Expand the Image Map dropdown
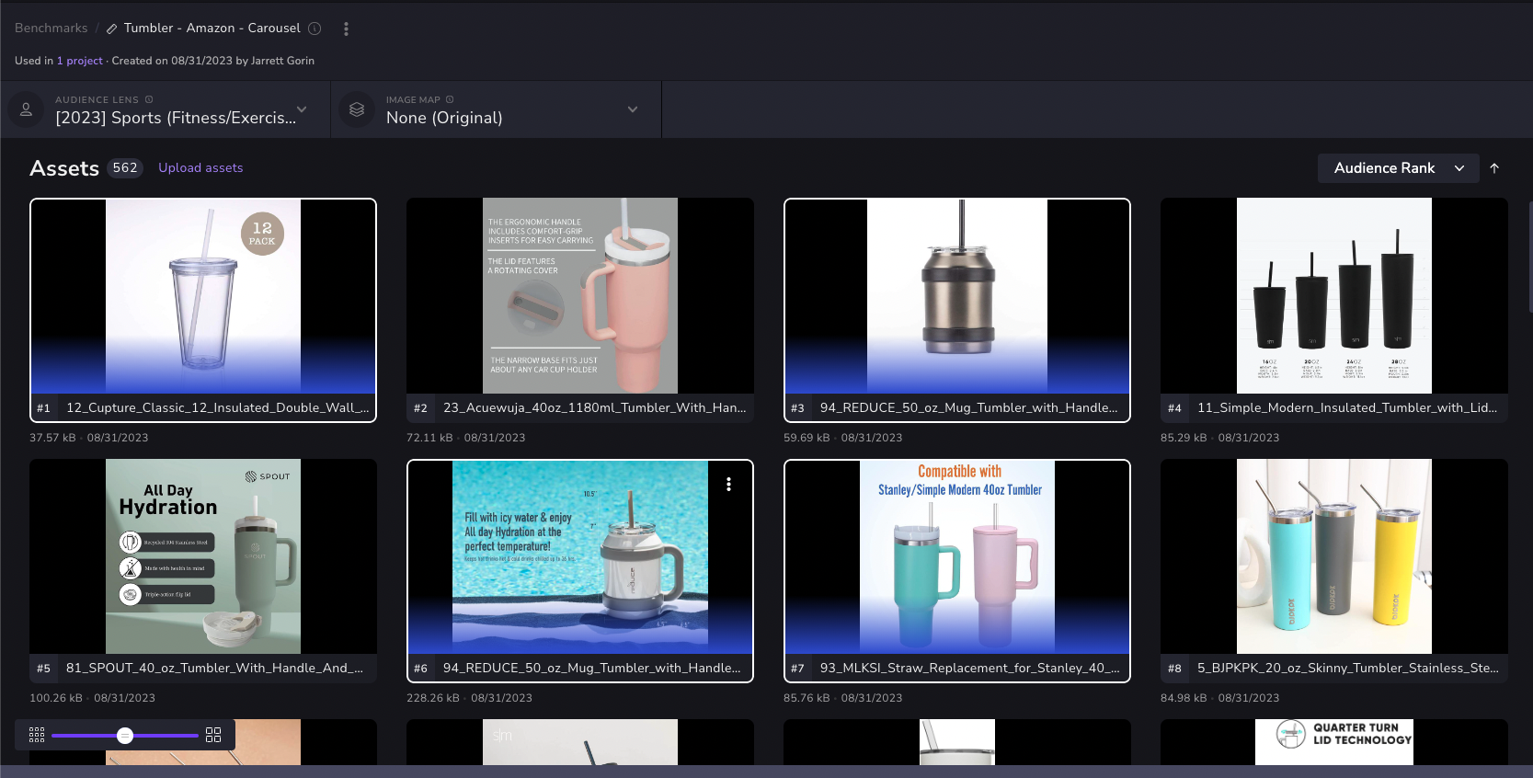 [x=633, y=109]
